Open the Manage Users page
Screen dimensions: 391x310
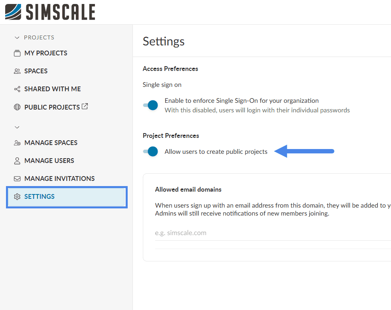point(49,161)
